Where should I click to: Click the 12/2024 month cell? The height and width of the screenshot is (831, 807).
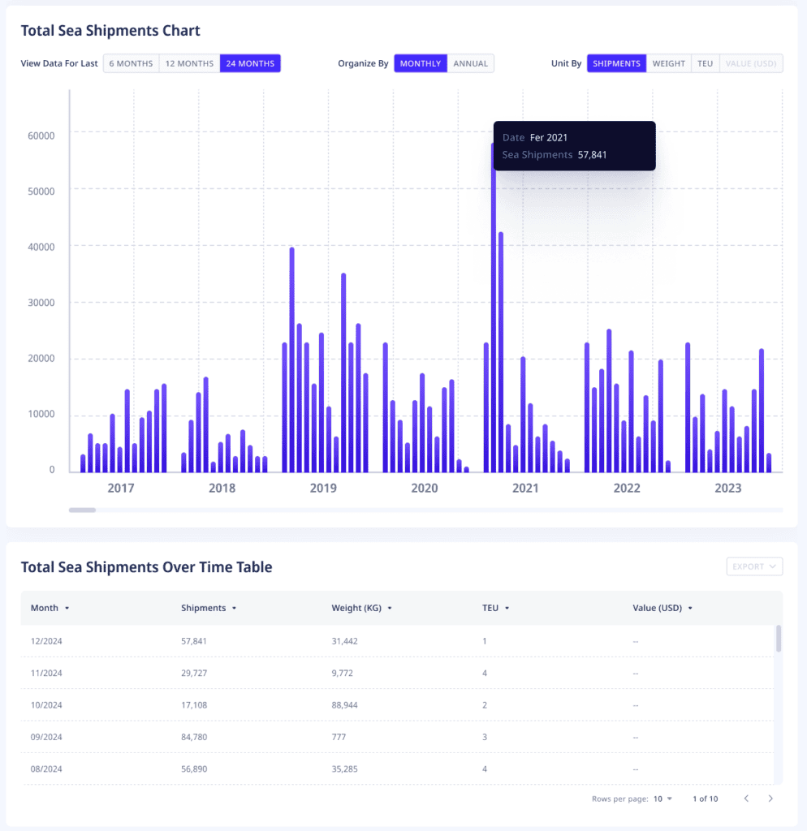pyautogui.click(x=46, y=641)
